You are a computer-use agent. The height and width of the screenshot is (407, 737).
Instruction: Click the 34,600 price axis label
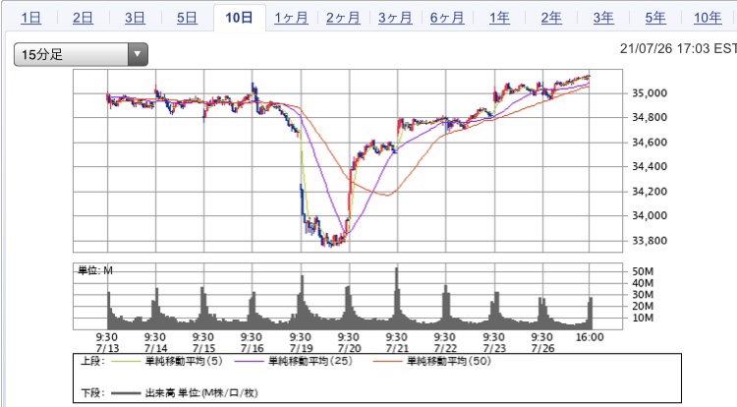[650, 142]
